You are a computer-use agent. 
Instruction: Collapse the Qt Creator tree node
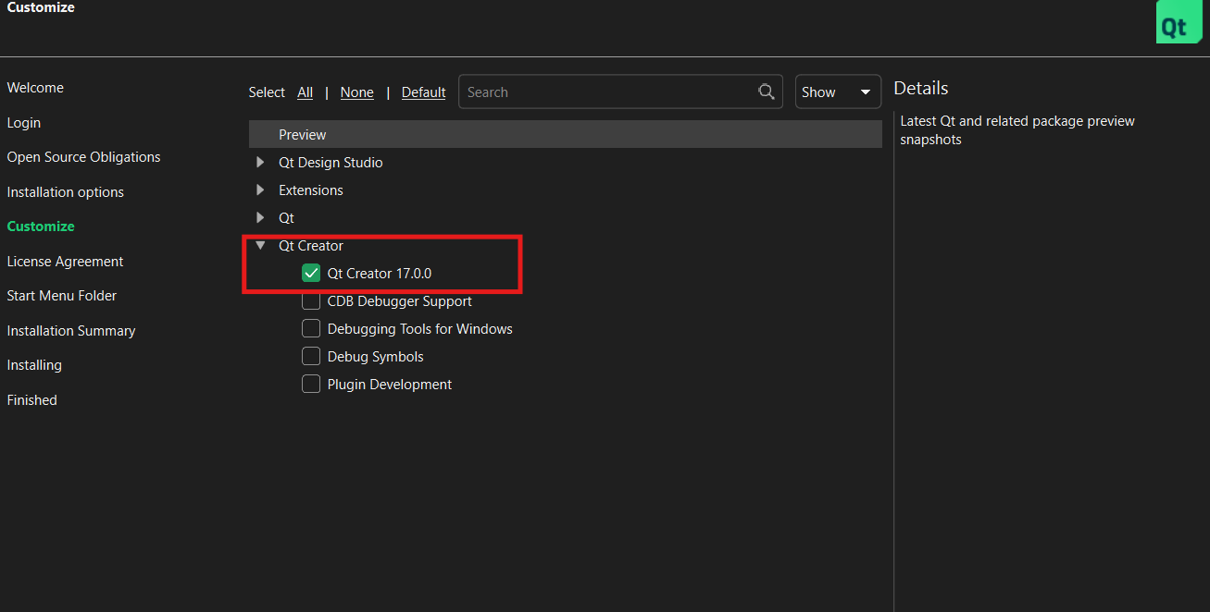pos(260,246)
